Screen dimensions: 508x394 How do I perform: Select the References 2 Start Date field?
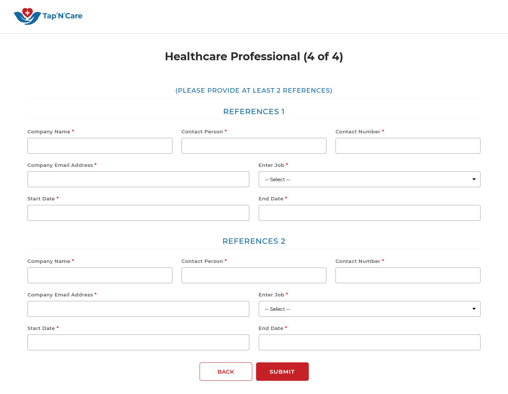pyautogui.click(x=138, y=342)
